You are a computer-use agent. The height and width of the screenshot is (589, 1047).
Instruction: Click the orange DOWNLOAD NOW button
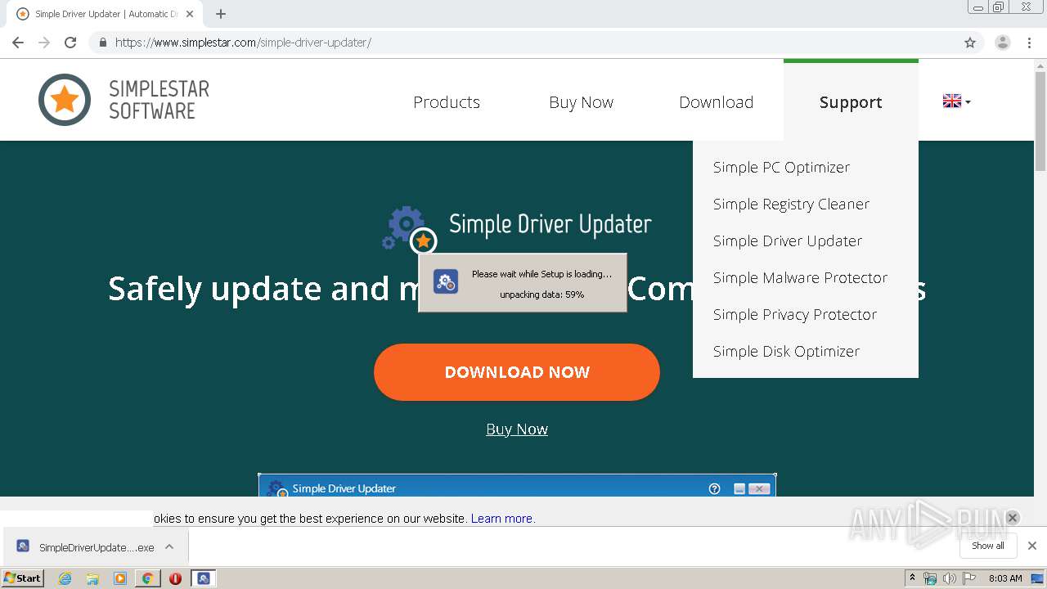coord(517,372)
